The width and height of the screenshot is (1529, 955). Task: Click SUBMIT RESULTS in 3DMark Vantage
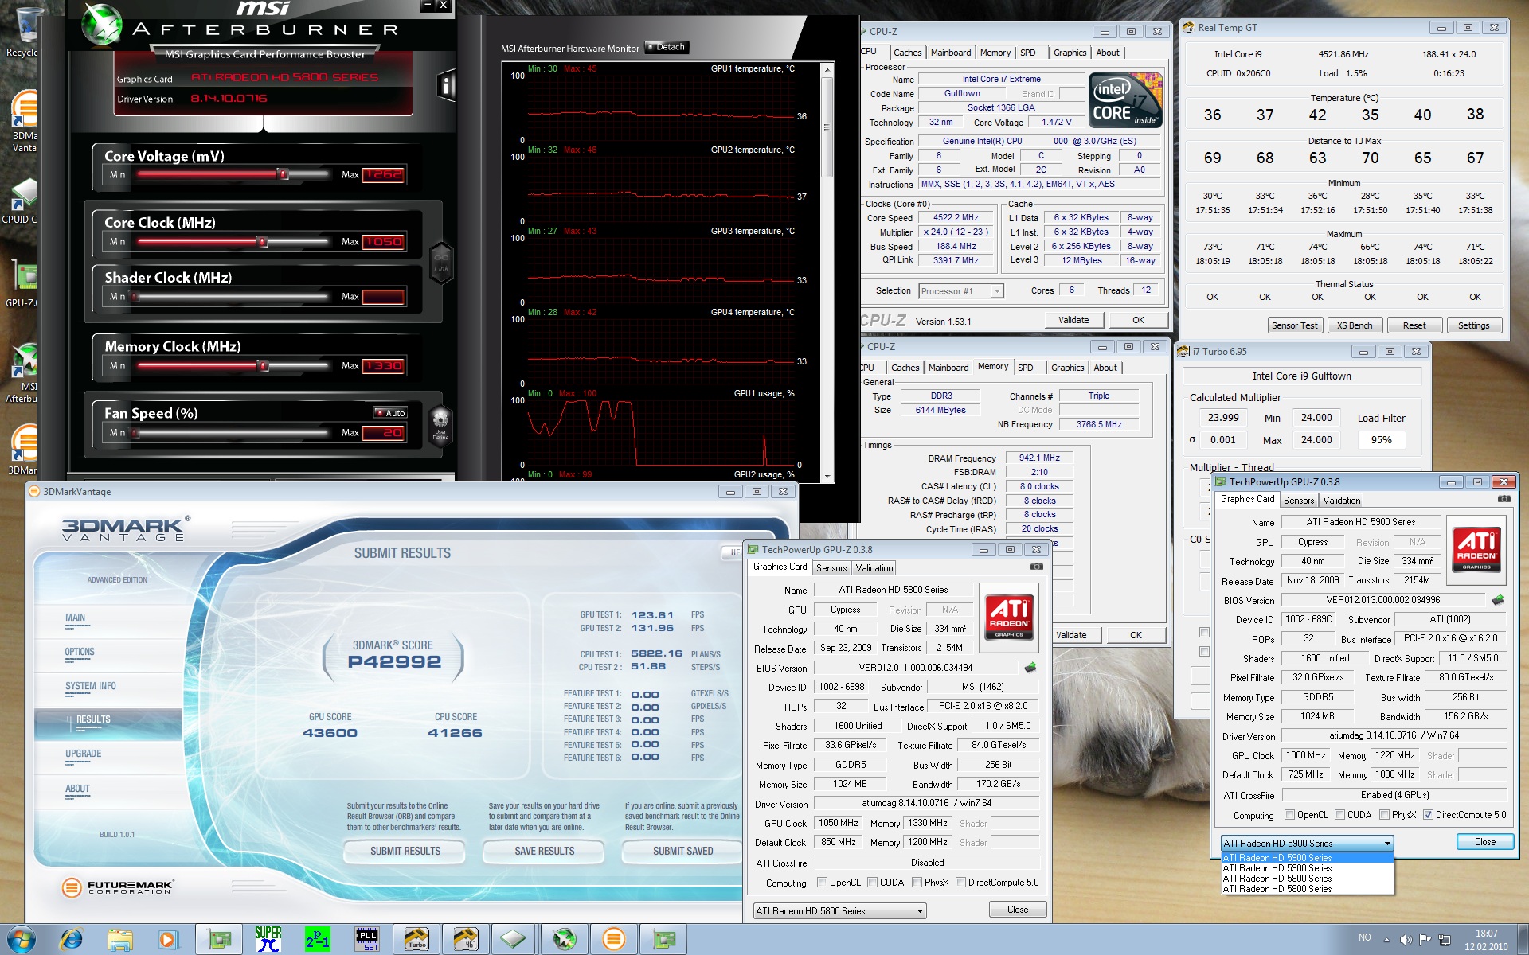405,852
